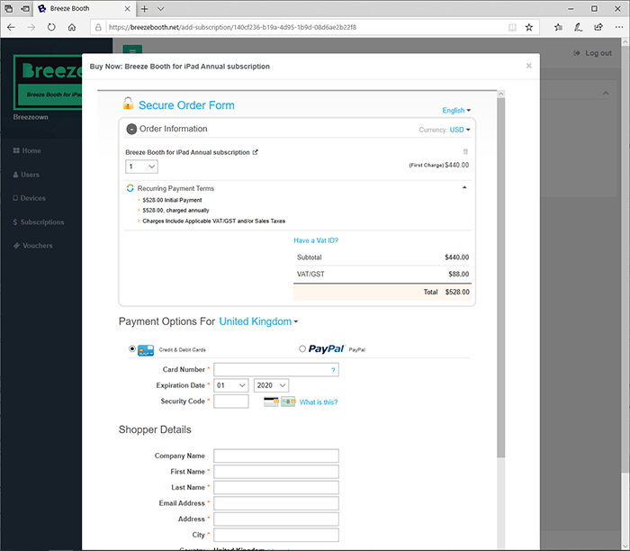Screen dimensions: 630x551
Task: Change United Kingdom payment country dropdown
Action: pyautogui.click(x=258, y=321)
